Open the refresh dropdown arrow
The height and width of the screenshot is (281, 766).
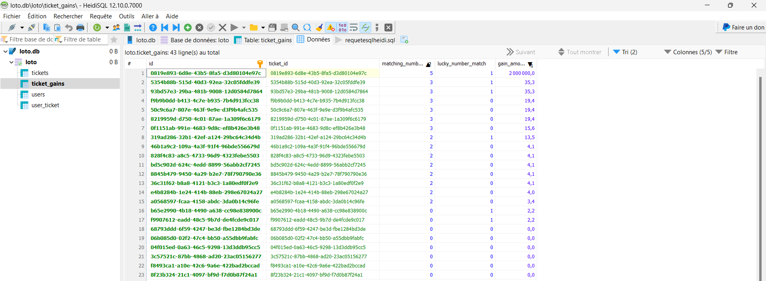(x=107, y=28)
